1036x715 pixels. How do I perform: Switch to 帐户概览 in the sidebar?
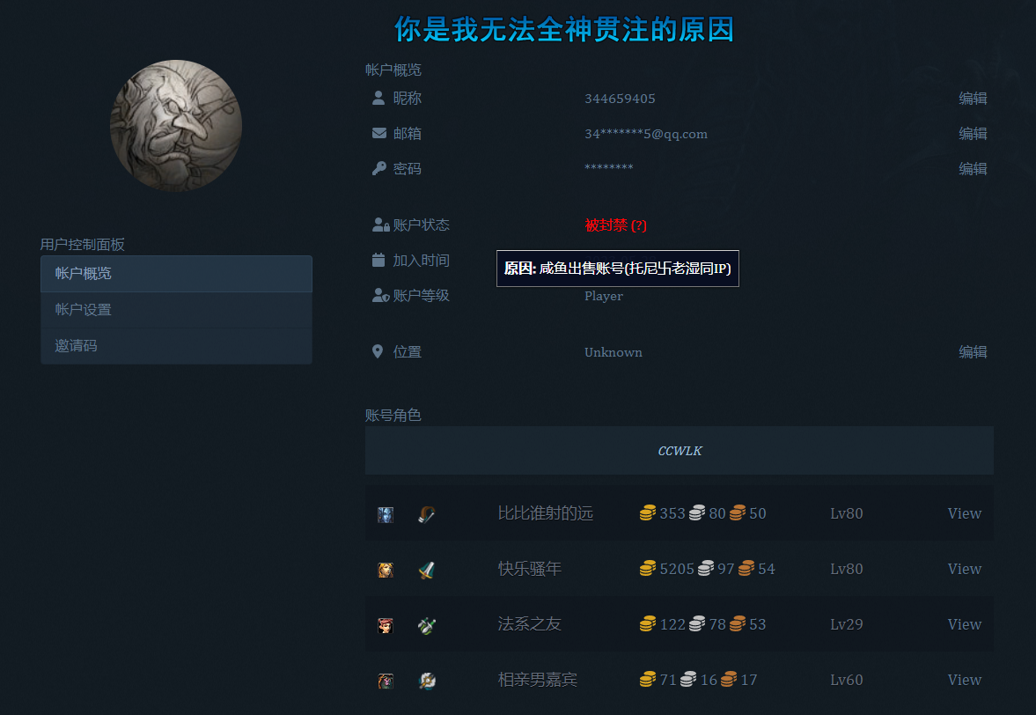[x=176, y=274]
